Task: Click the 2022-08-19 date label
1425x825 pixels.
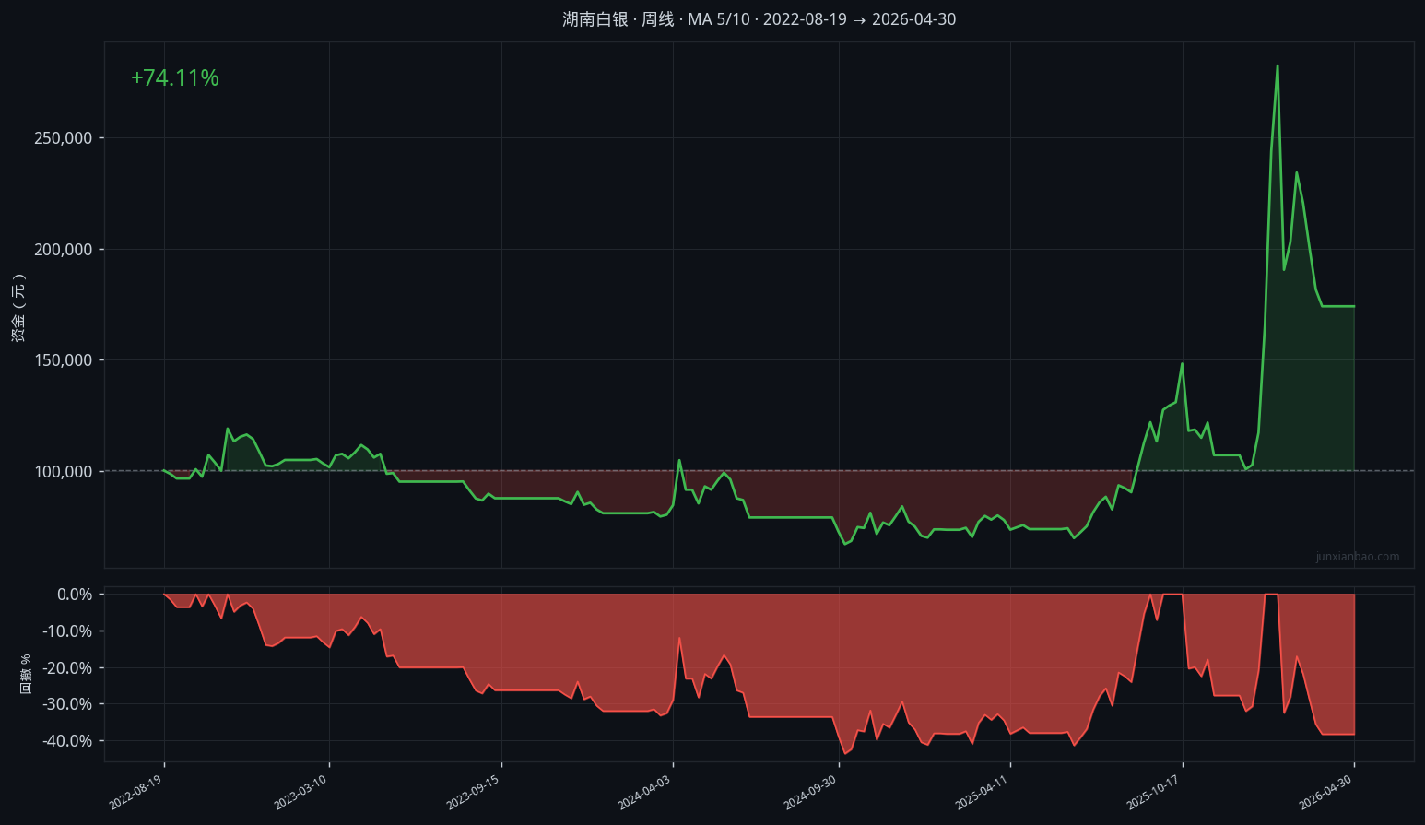Action: [135, 793]
